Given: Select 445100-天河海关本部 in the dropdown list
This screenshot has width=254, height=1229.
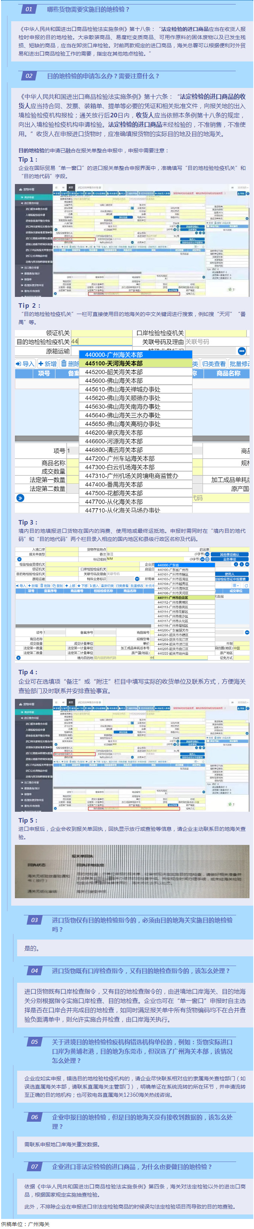Looking at the screenshot, I should coord(135,363).
